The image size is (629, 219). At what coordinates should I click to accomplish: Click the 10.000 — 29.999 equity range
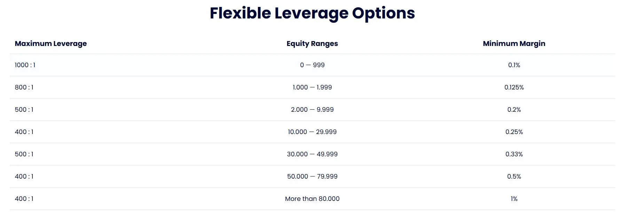tap(312, 132)
